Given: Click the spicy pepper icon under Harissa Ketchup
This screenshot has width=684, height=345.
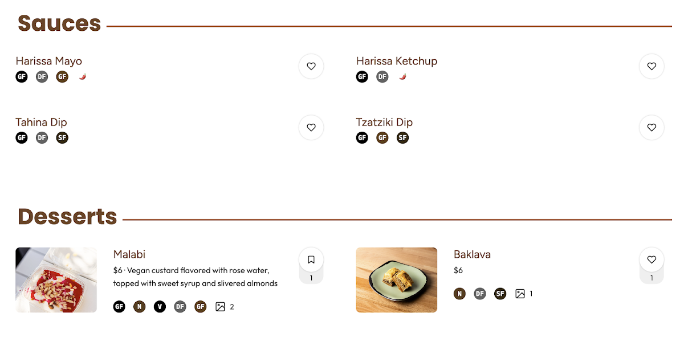Looking at the screenshot, I should pyautogui.click(x=403, y=76).
